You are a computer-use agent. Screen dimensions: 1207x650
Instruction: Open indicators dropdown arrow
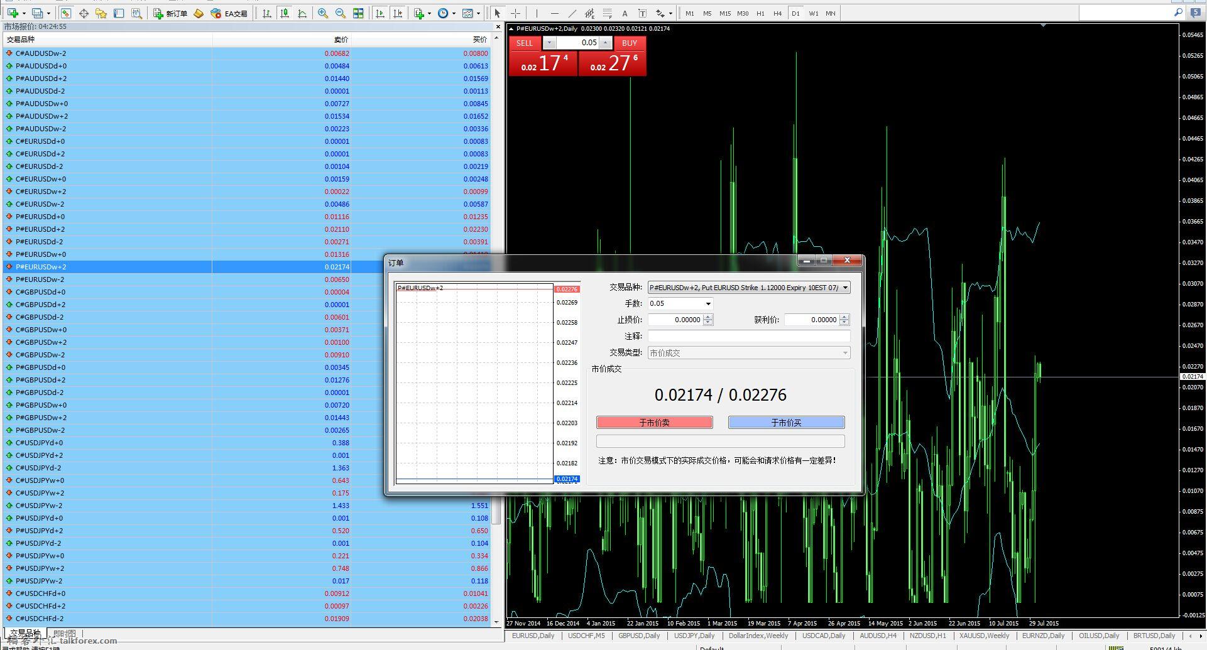429,13
